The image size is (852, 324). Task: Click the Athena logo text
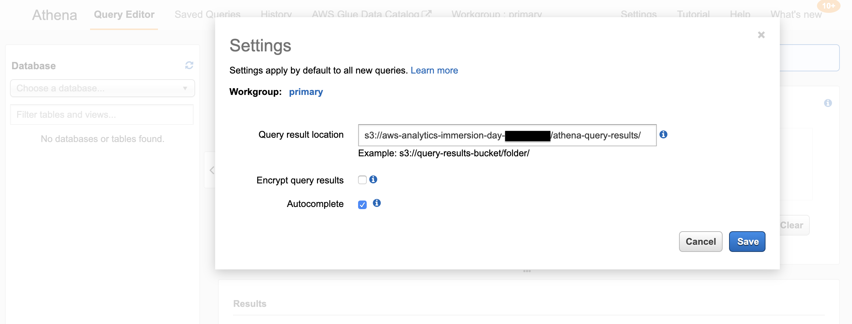pos(55,15)
